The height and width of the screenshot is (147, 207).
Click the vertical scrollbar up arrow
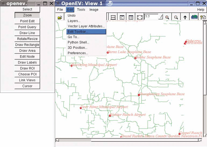coord(205,23)
